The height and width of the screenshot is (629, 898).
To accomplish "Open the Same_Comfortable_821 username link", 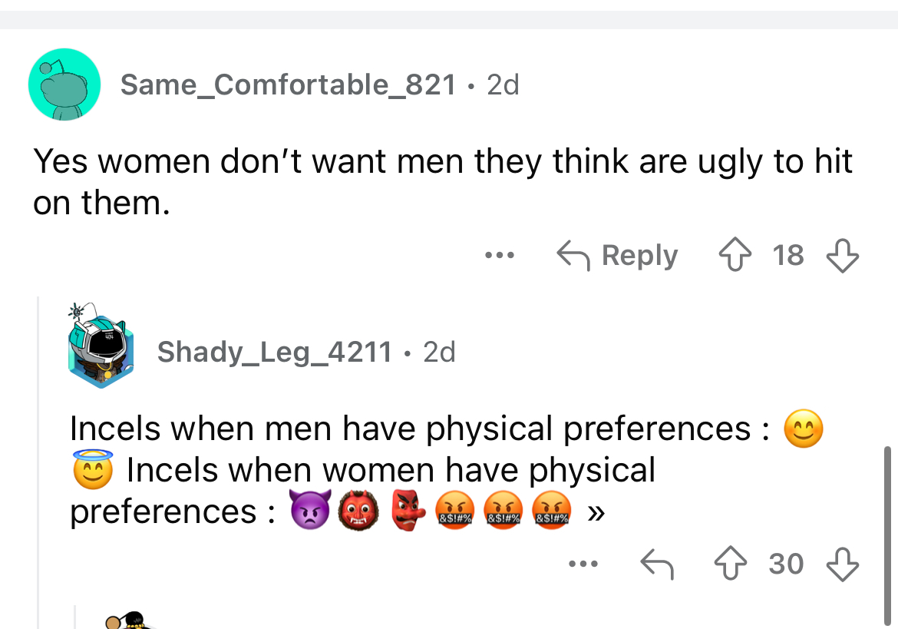I will tap(288, 84).
